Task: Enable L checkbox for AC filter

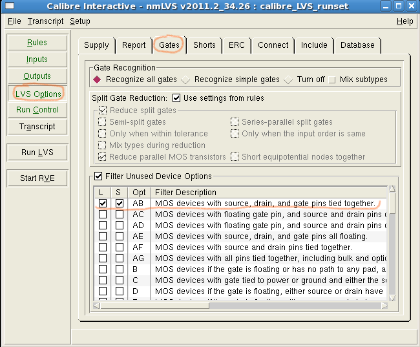Action: [x=103, y=215]
